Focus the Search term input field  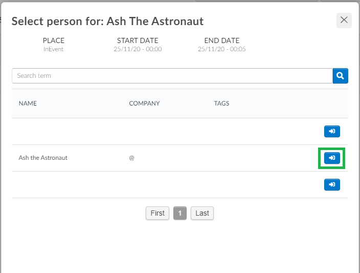pos(172,76)
